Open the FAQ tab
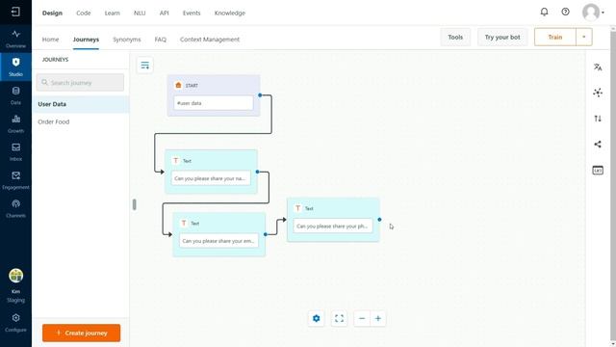 161,40
